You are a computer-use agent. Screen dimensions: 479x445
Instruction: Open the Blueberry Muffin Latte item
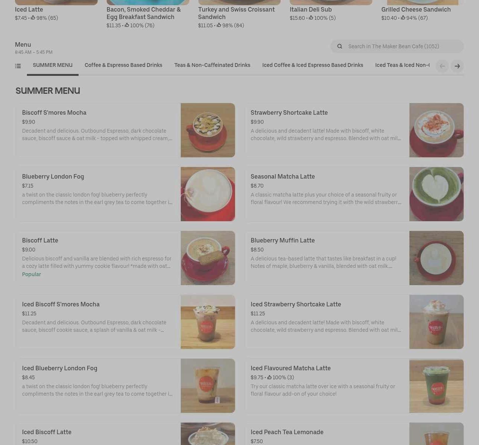point(354,258)
